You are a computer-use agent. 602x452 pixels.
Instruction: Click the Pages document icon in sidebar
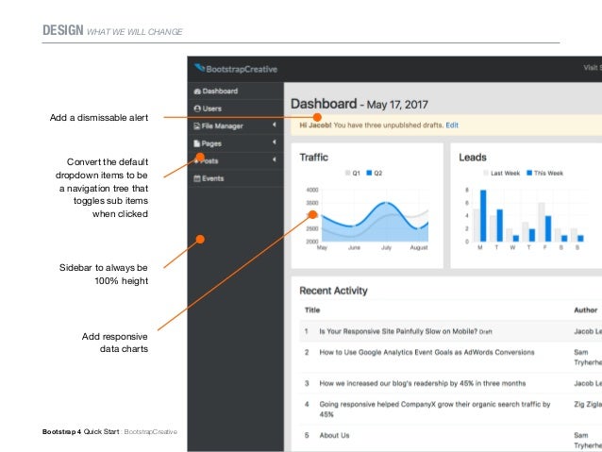pyautogui.click(x=197, y=143)
